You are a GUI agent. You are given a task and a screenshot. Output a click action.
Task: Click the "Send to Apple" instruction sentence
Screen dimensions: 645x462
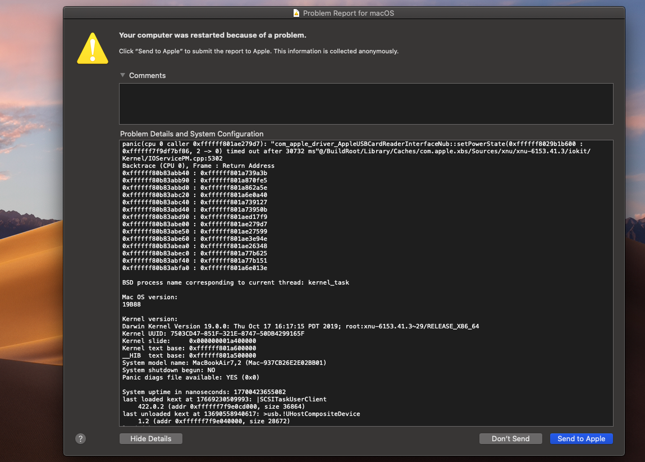(x=259, y=51)
